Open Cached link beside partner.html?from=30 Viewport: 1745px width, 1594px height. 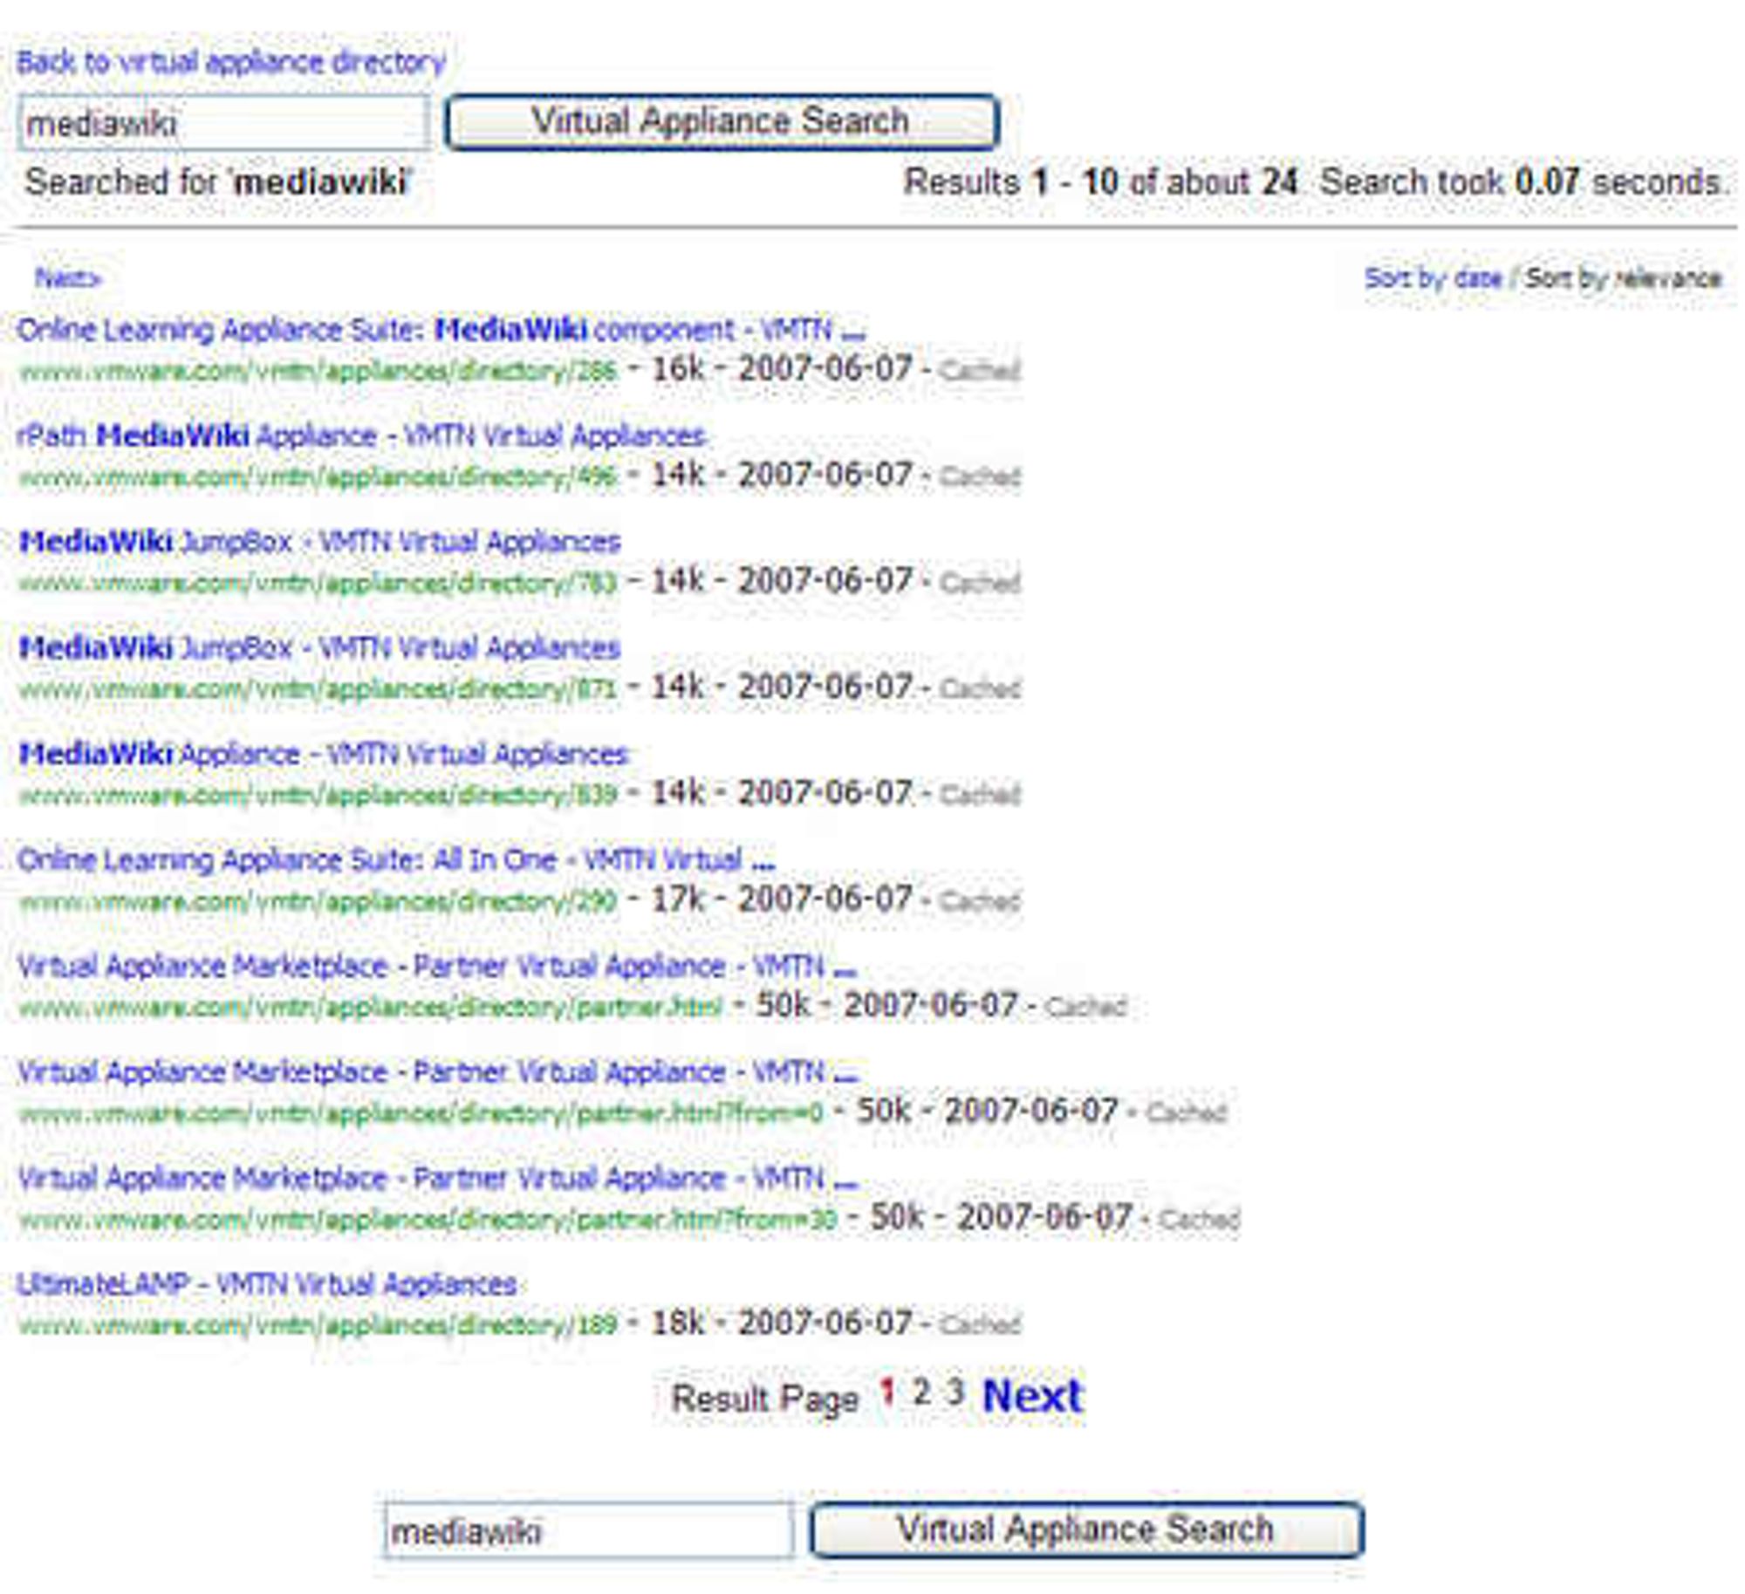coord(1200,1219)
